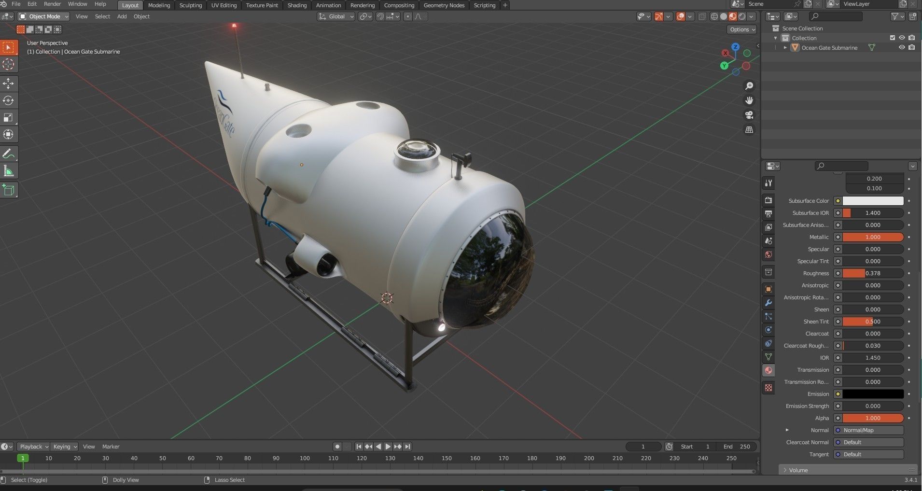Jump to the end of the timeline
This screenshot has height=491, width=922.
(407, 447)
